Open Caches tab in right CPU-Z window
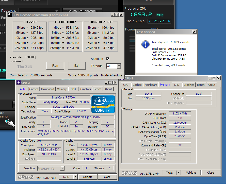 (137, 85)
